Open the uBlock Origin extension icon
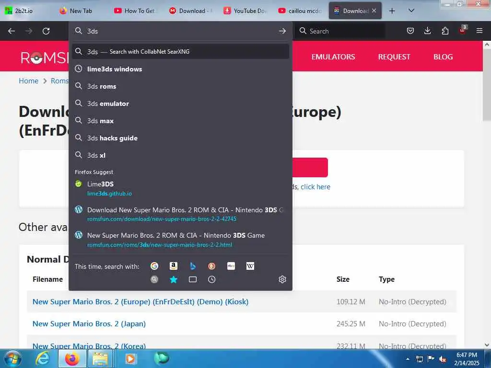 pyautogui.click(x=463, y=30)
